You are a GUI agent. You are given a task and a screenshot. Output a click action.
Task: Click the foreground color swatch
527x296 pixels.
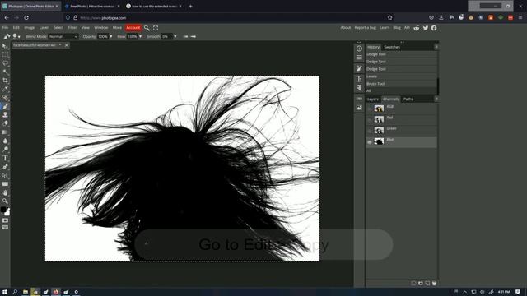(3, 210)
